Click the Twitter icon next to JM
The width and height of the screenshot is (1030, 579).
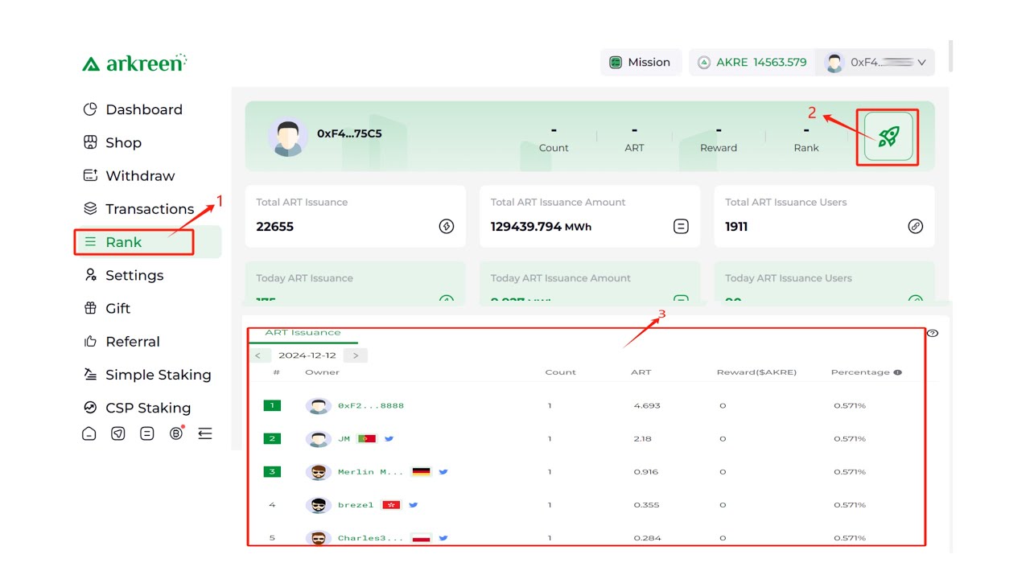click(389, 439)
